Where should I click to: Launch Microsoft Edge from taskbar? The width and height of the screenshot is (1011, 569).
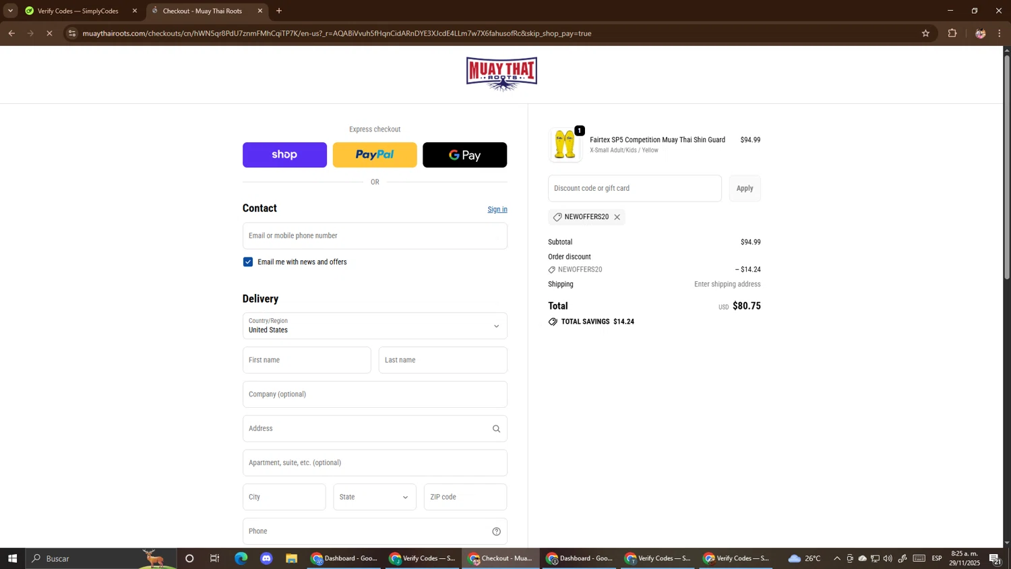click(x=241, y=558)
